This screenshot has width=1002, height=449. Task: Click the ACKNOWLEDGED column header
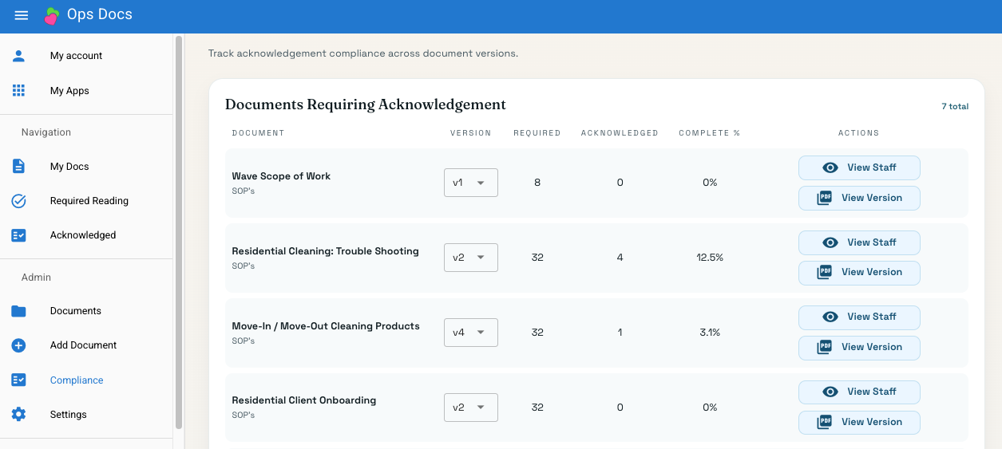coord(620,133)
